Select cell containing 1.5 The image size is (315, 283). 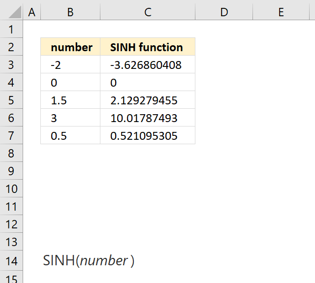(70, 100)
